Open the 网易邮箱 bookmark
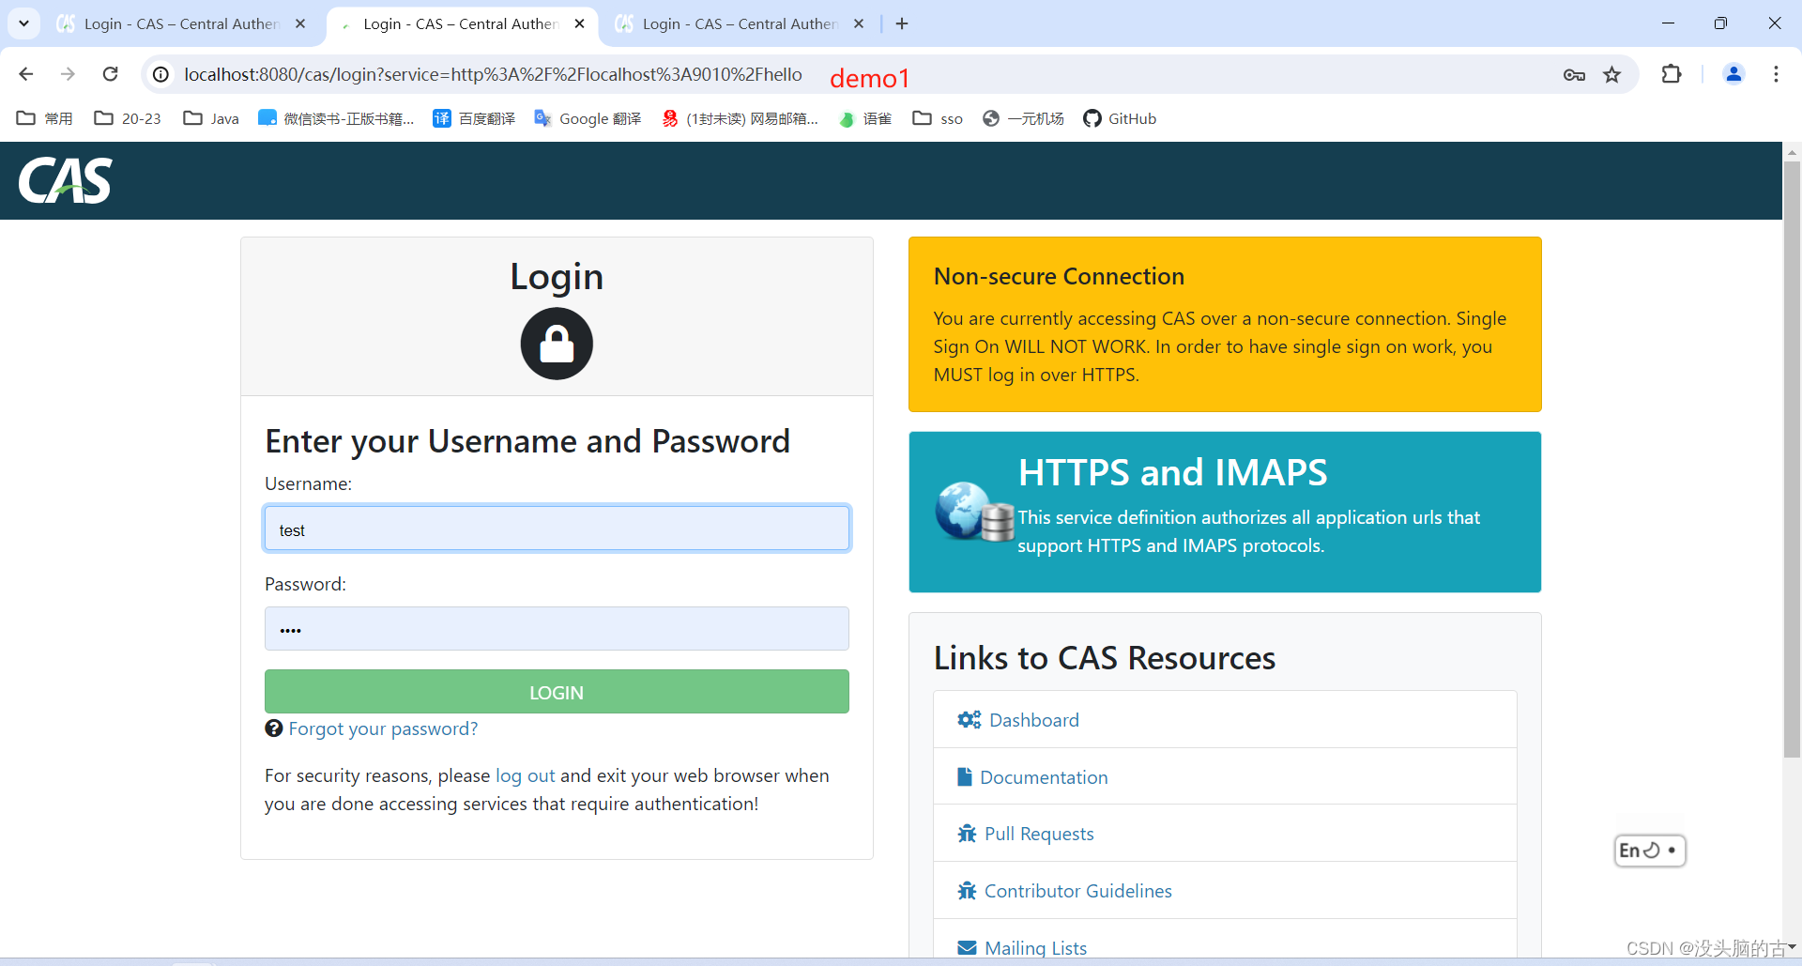The height and width of the screenshot is (966, 1802). pos(740,118)
